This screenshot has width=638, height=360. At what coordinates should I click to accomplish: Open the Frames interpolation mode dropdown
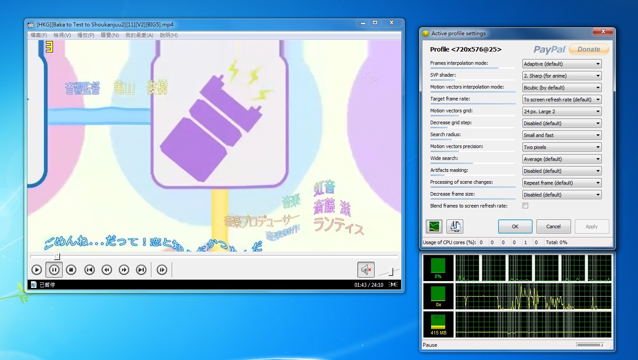coord(562,64)
